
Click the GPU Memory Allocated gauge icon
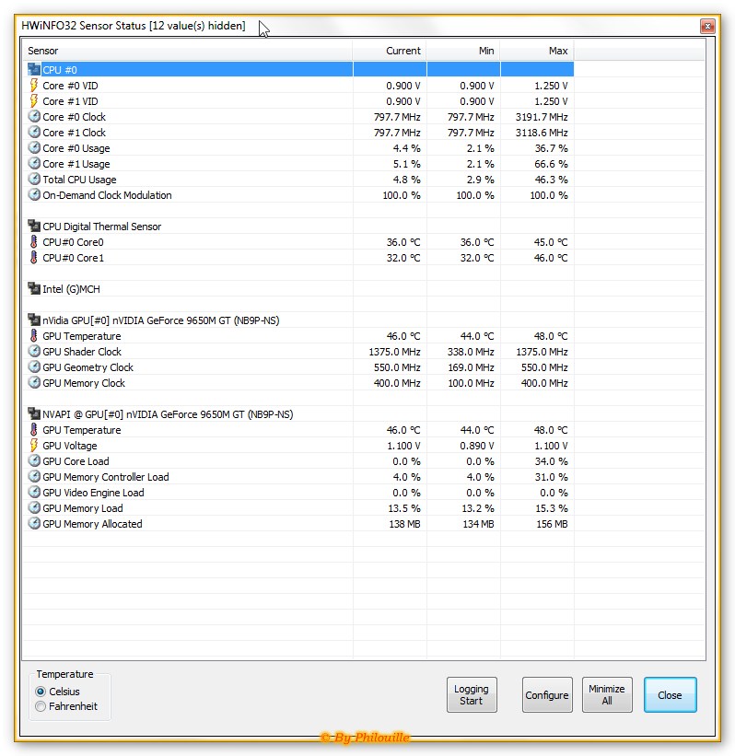point(34,524)
